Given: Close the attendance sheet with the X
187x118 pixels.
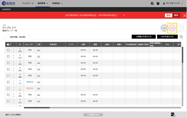Looking at the screenshot, I should (185, 16).
